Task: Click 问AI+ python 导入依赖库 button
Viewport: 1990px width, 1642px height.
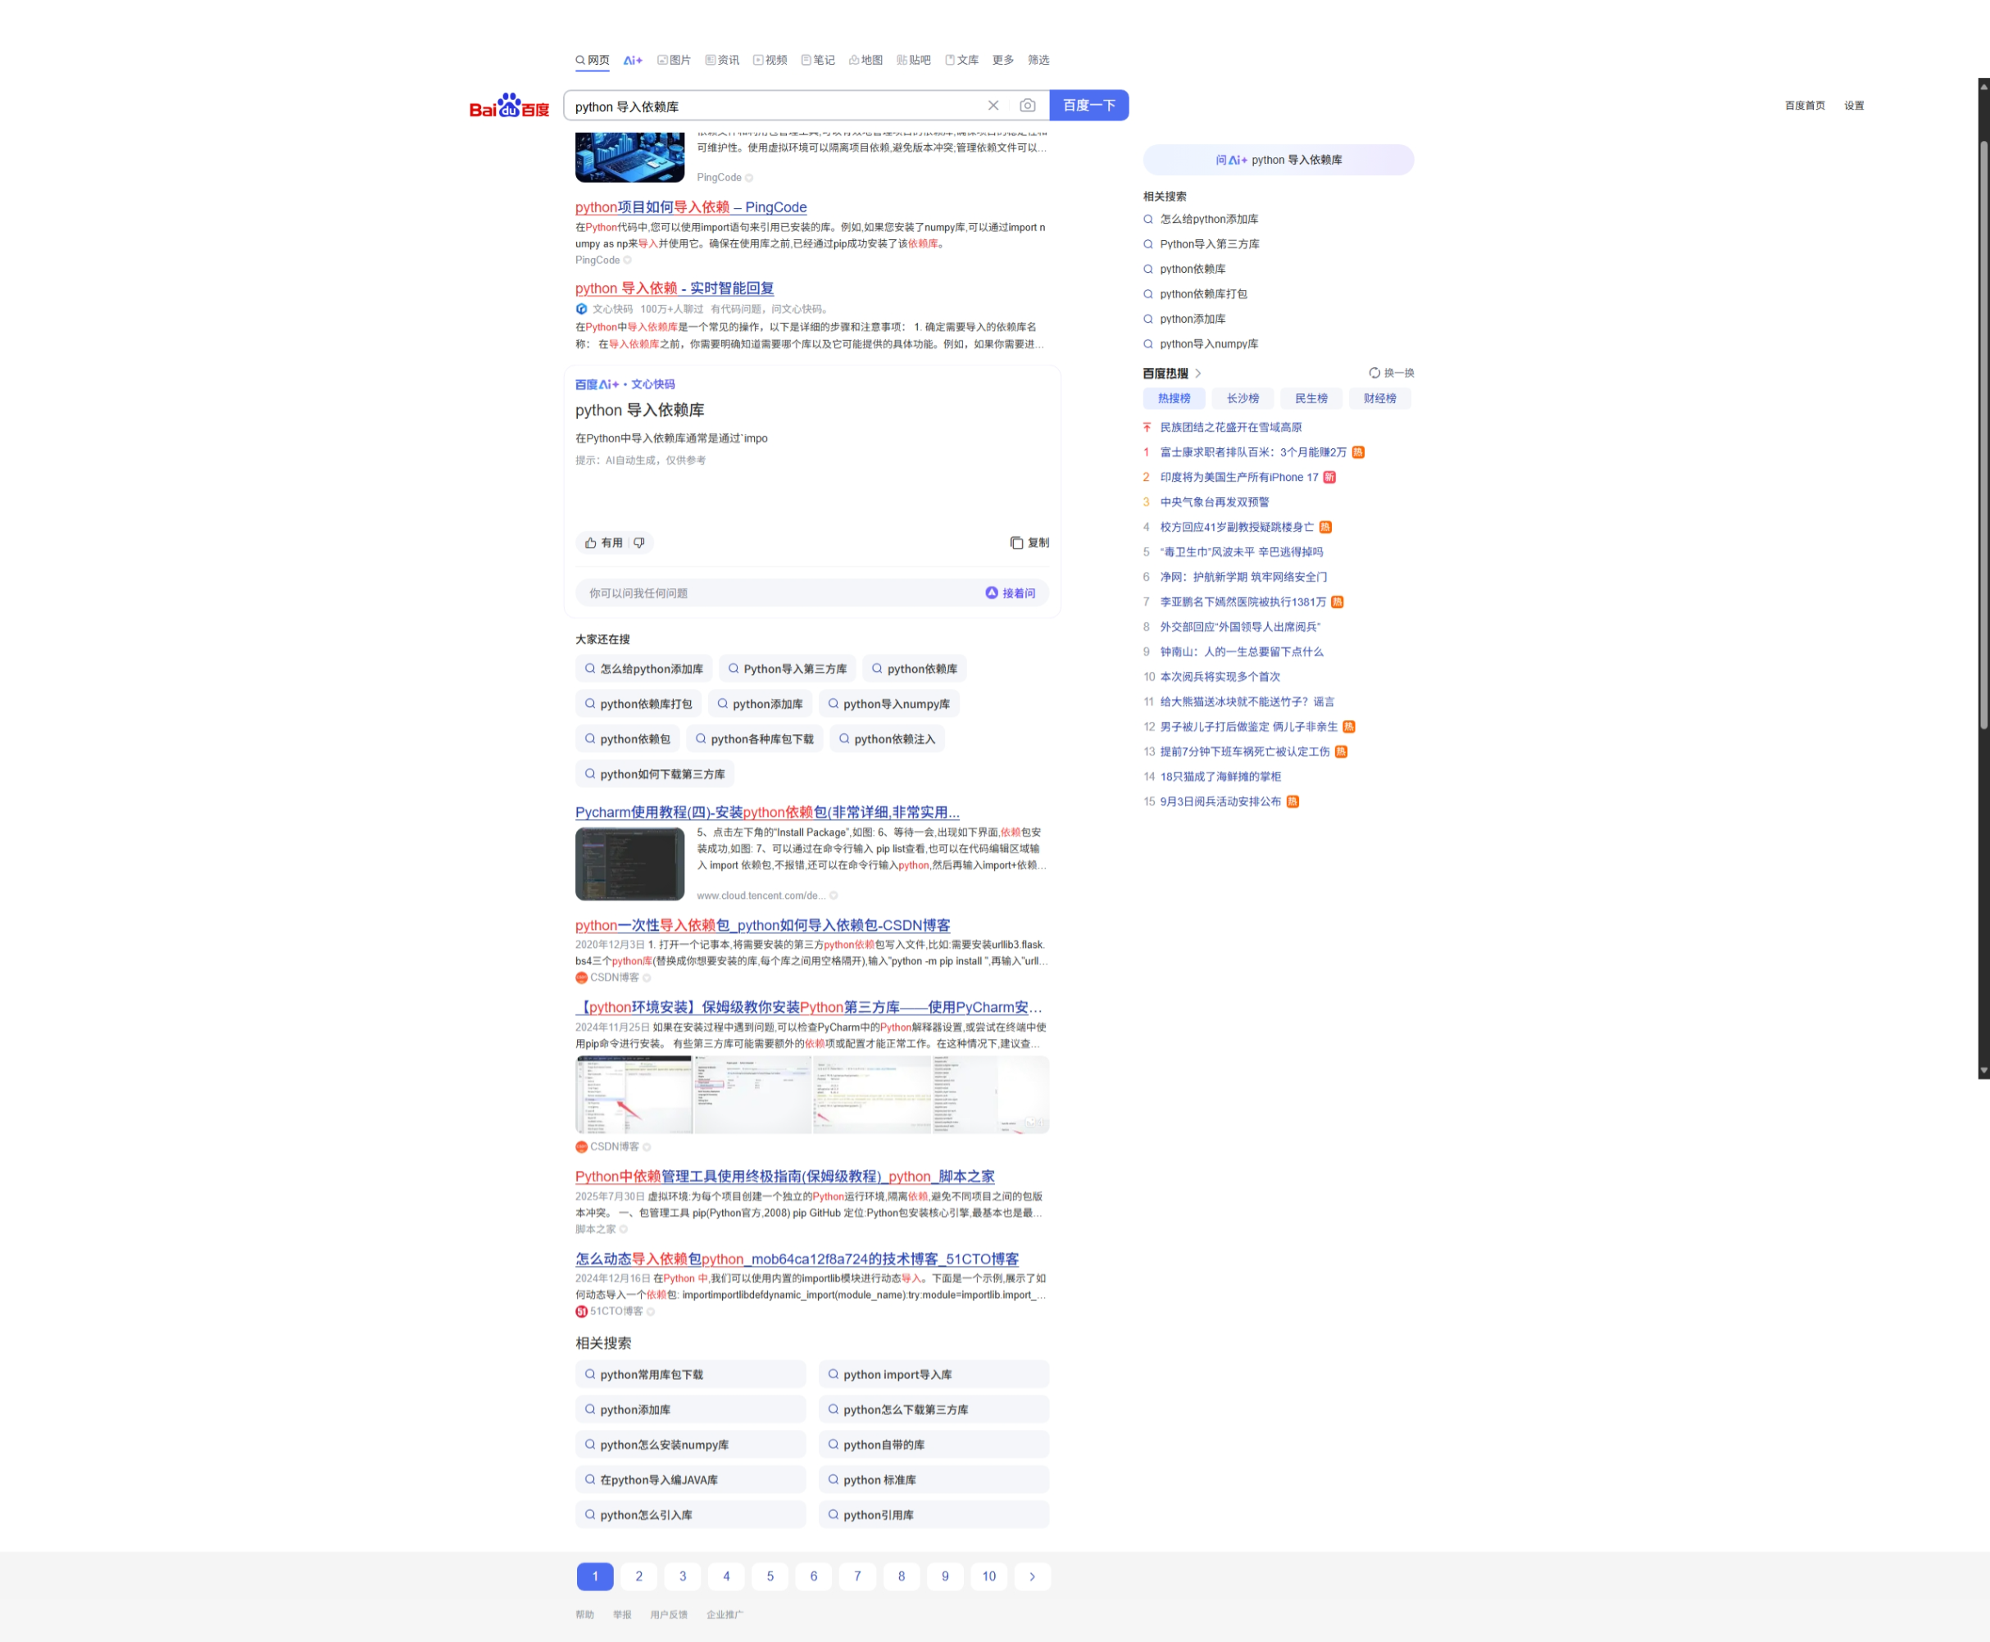Action: coord(1279,160)
